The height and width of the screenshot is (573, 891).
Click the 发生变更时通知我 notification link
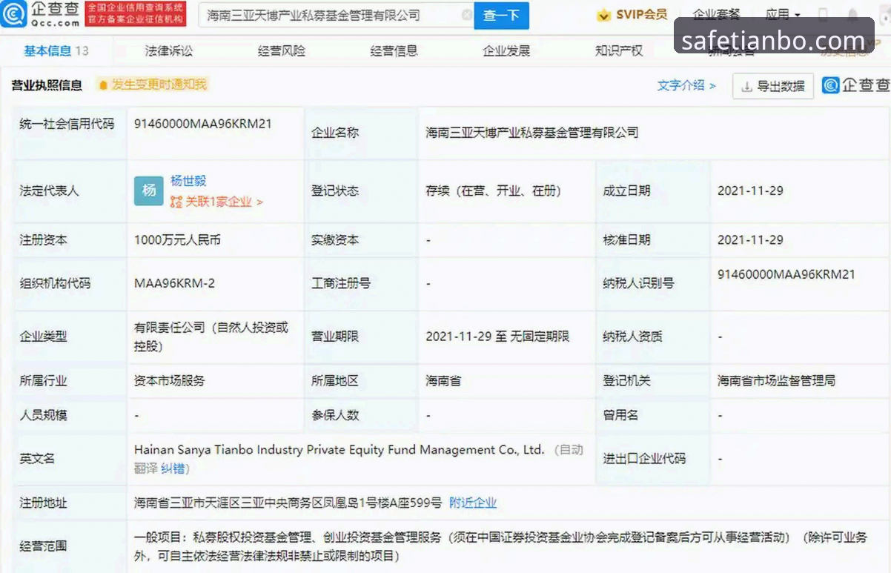coord(159,85)
